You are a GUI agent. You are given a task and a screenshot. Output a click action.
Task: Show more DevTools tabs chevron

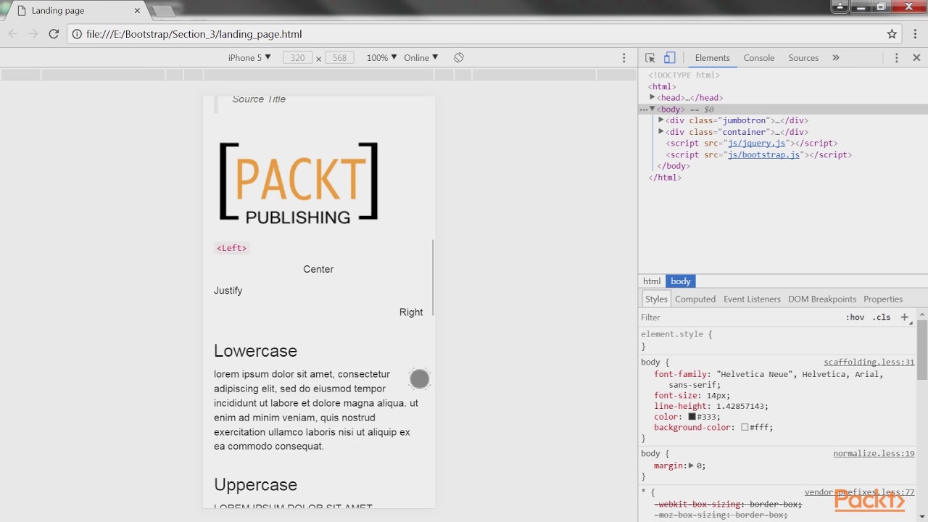835,58
